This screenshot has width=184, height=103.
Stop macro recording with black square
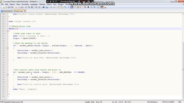pyautogui.click(x=88, y=7)
